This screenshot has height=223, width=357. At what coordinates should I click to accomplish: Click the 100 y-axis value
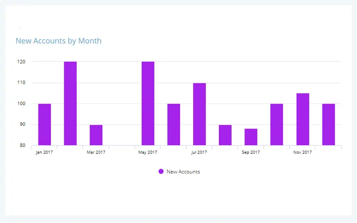[21, 103]
